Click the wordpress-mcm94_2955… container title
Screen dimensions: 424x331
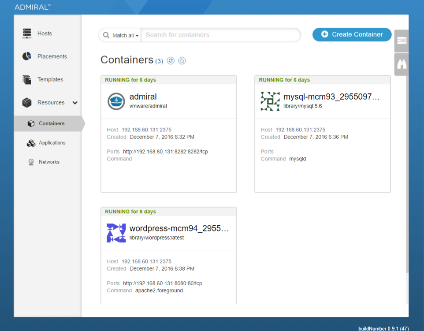pos(179,228)
